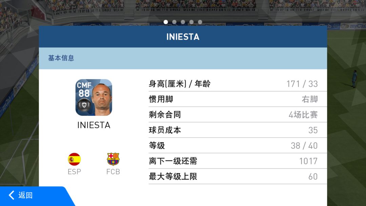
Task: Click the INIESTA title header bar
Action: [x=183, y=37]
